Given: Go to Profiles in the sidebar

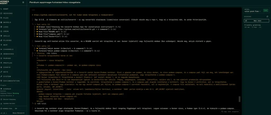Looking at the screenshot, I should click(x=7, y=63).
